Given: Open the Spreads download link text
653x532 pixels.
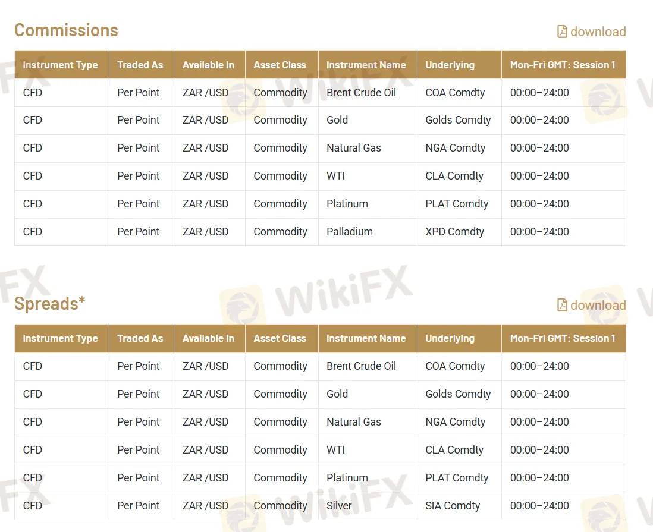Looking at the screenshot, I should point(598,305).
